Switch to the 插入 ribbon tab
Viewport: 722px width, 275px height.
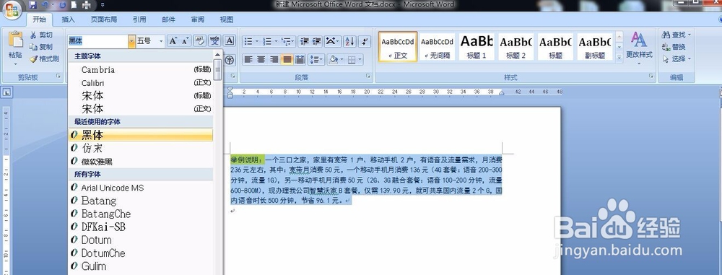(x=68, y=19)
